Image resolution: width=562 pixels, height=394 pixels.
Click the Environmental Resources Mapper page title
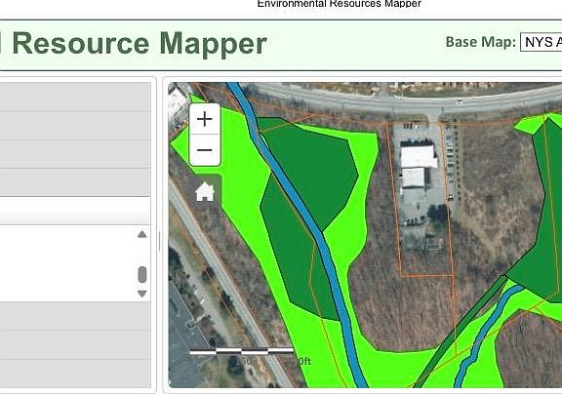point(340,4)
